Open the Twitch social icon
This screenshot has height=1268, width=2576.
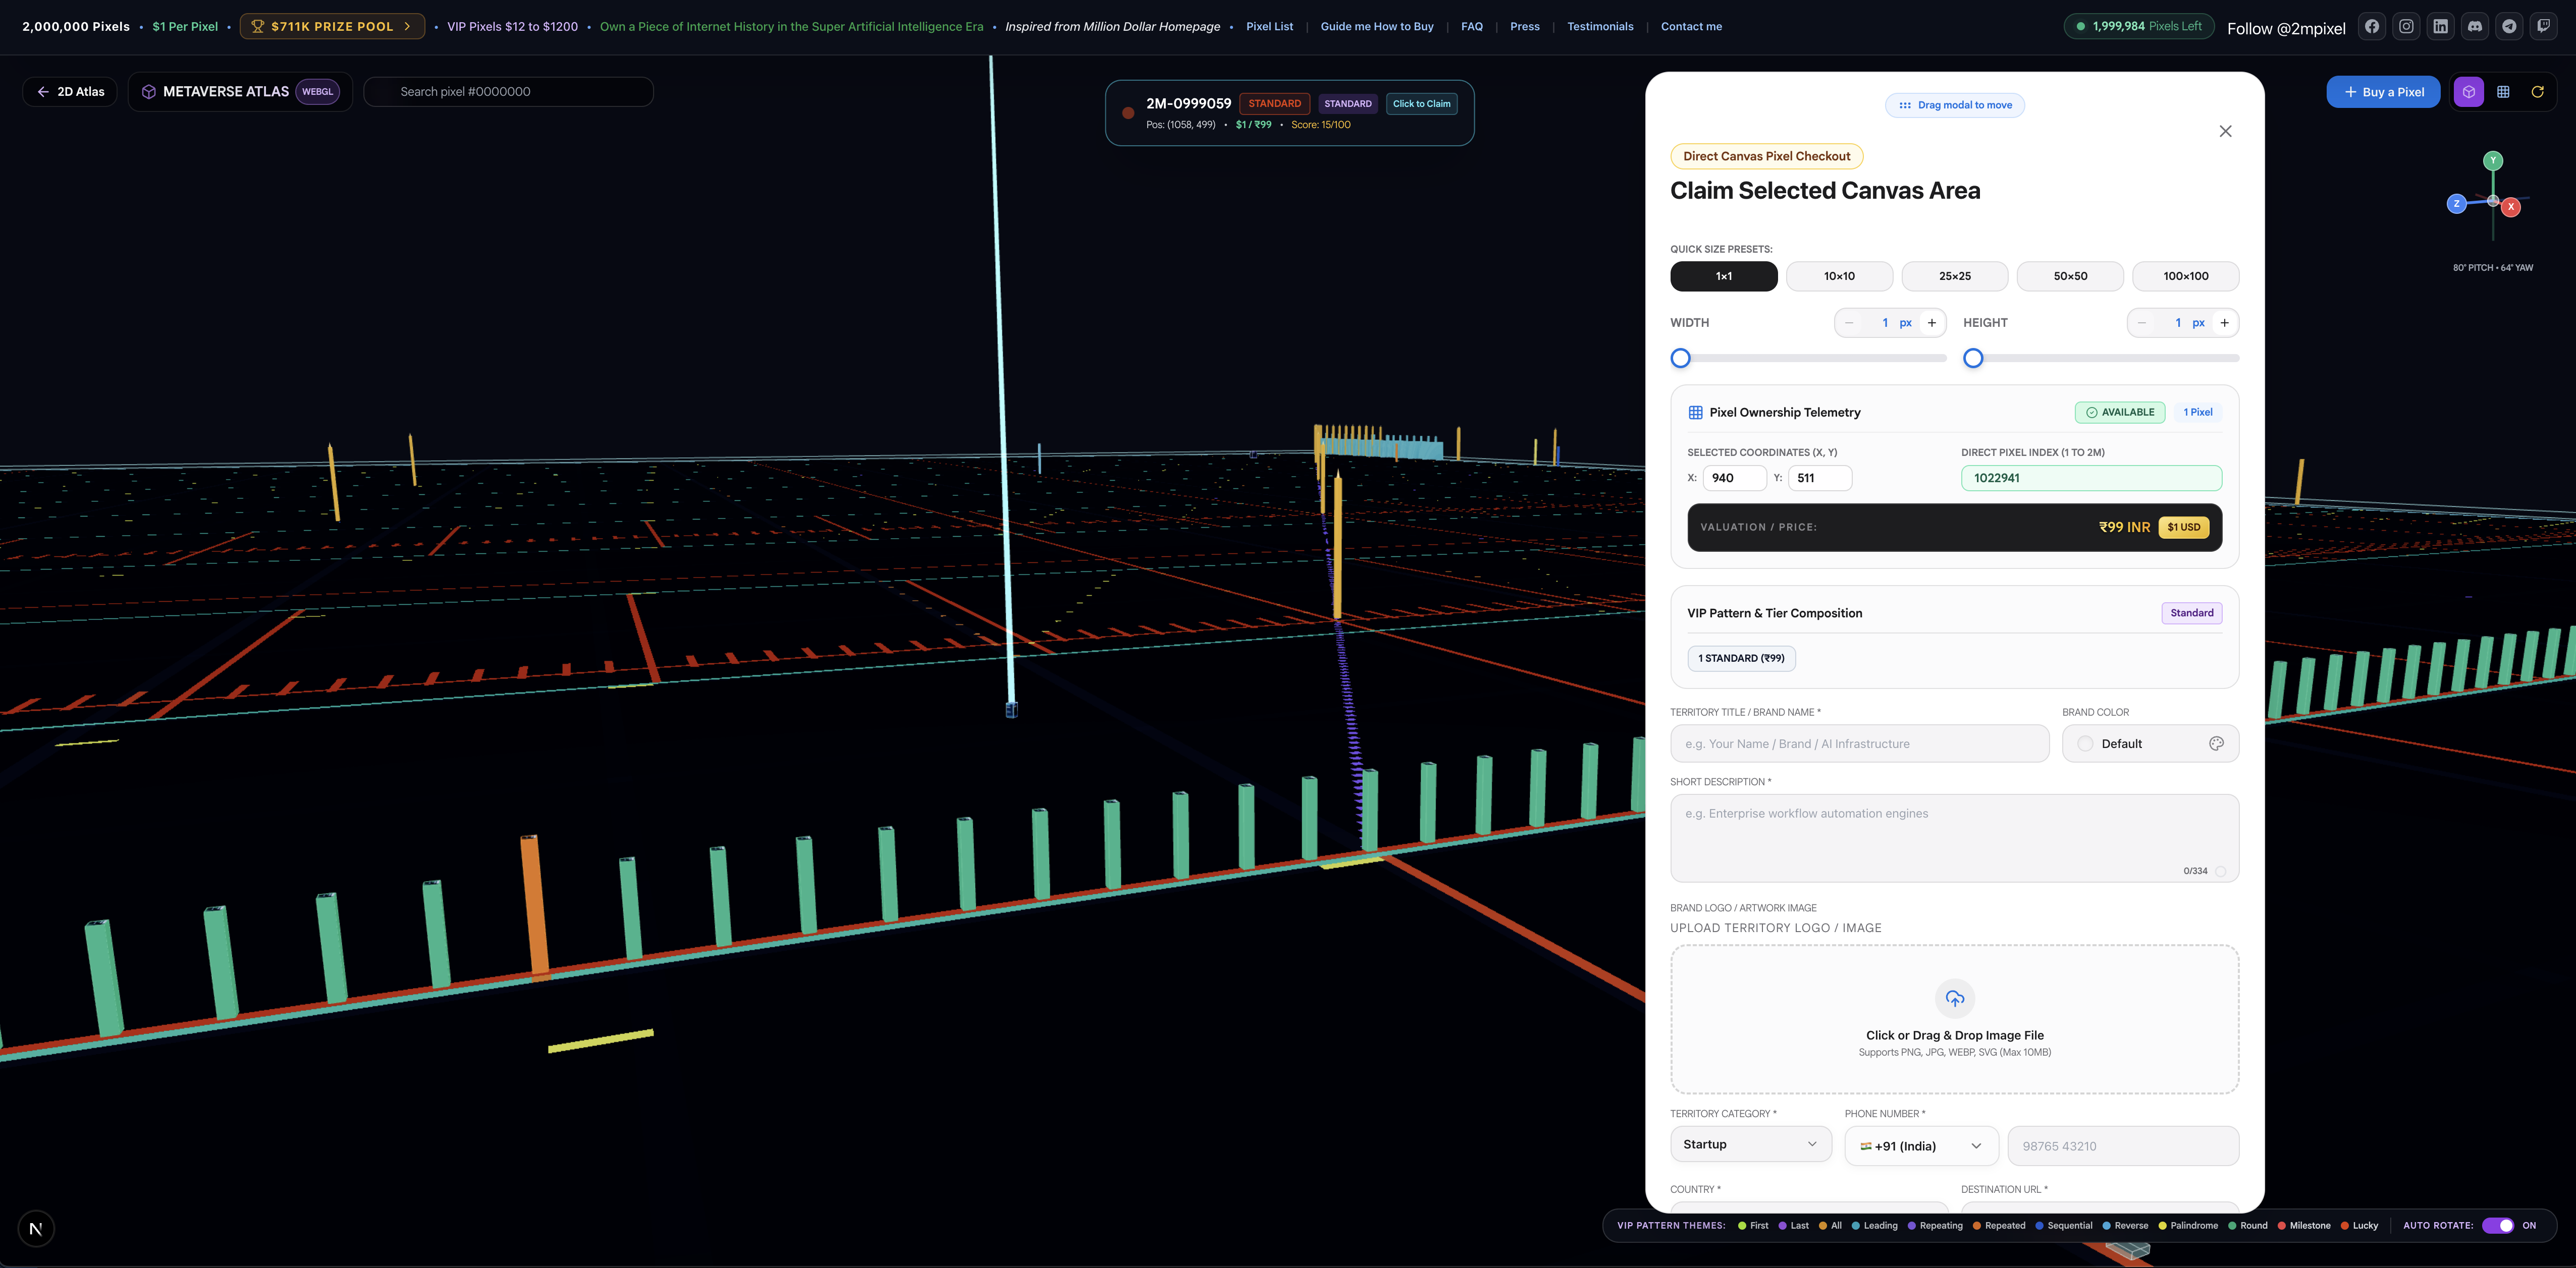pyautogui.click(x=2543, y=27)
